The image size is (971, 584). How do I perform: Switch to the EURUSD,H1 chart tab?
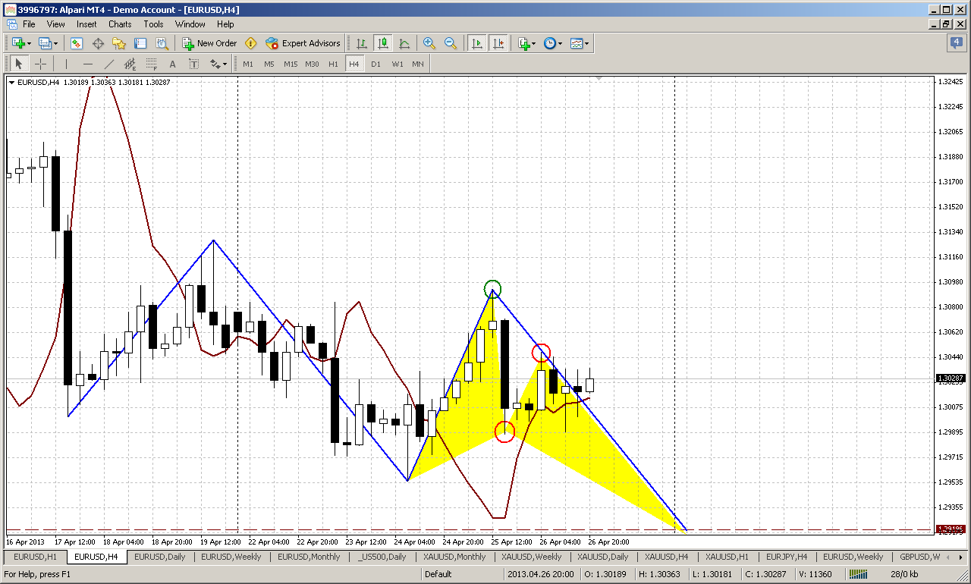[35, 557]
